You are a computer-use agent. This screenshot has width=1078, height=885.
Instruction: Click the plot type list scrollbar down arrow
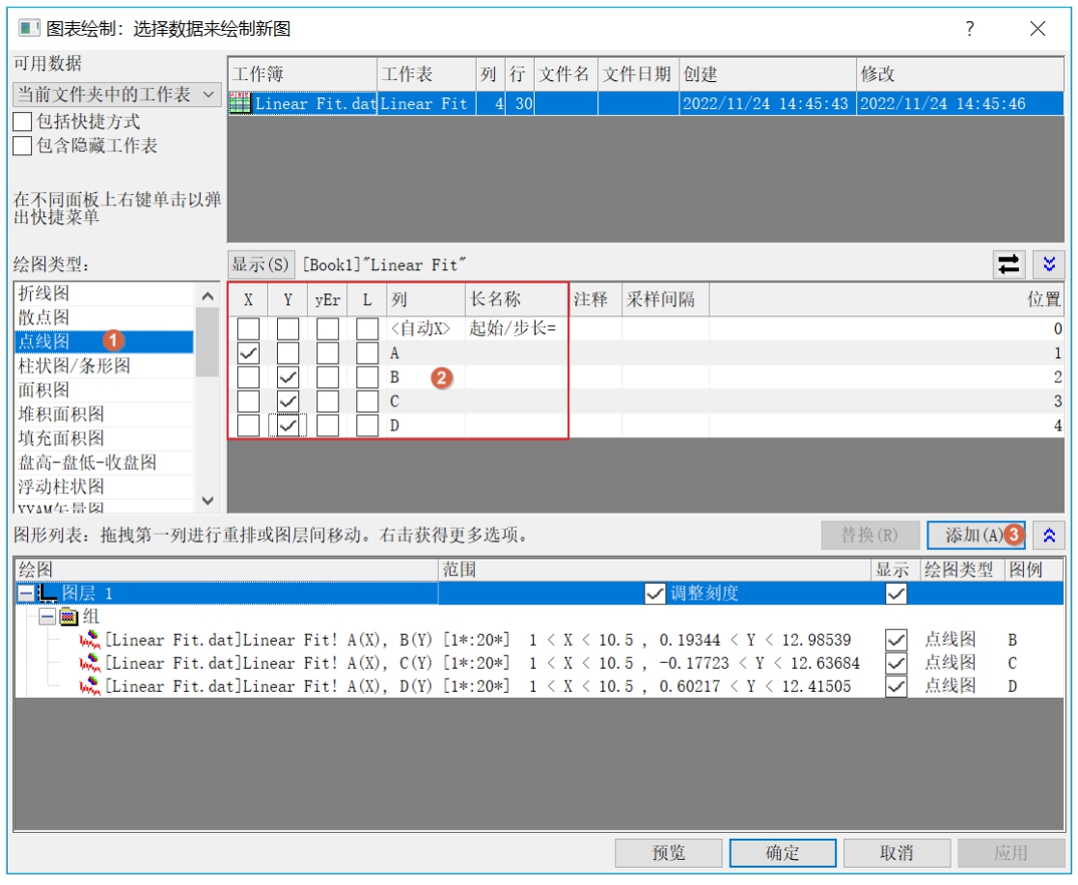tap(207, 501)
